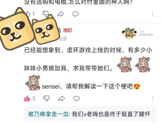Share the top comment
The width and height of the screenshot is (161, 124).
(x=61, y=14)
